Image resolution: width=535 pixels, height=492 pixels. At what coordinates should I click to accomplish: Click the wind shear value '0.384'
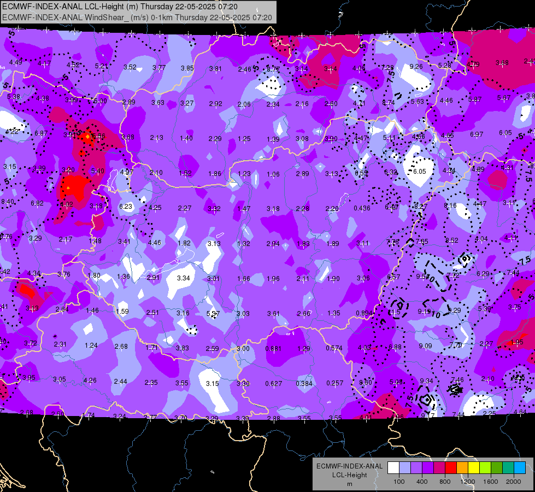[x=304, y=383]
